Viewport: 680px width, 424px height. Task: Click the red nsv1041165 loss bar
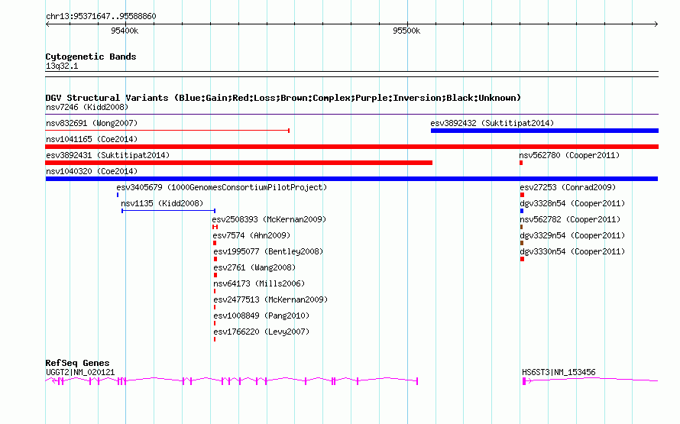click(351, 147)
